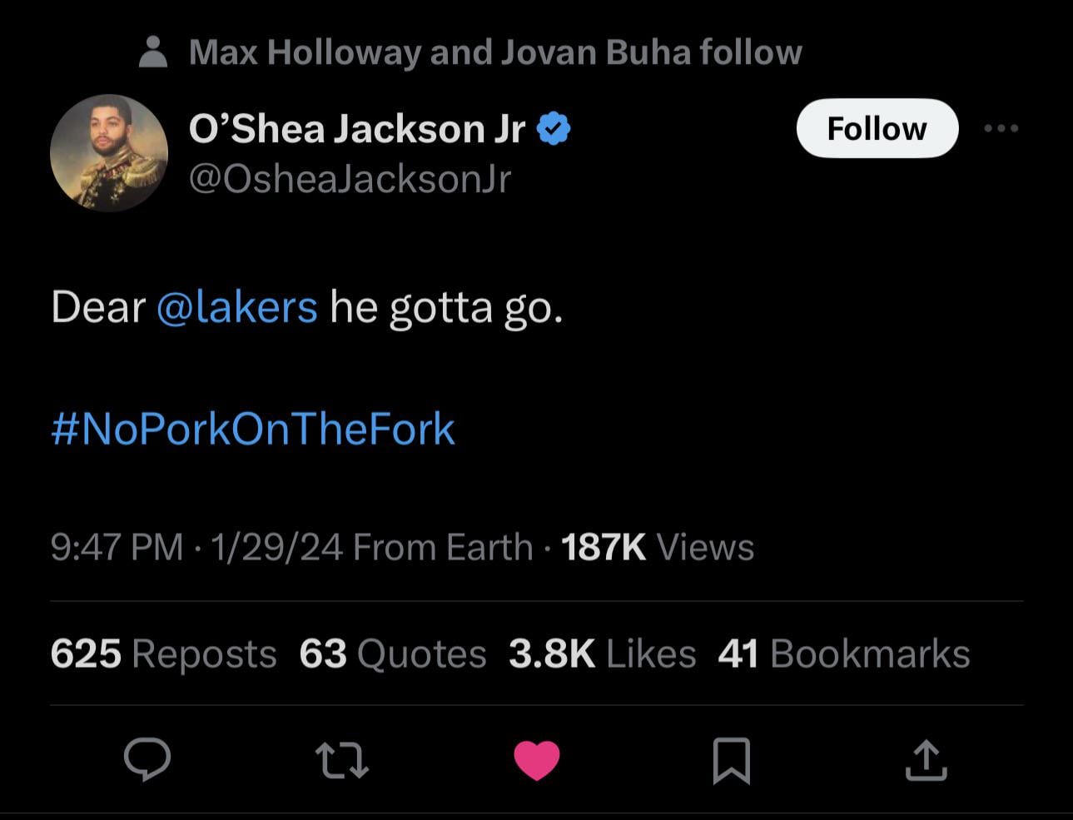Open the three-dot more options menu
The width and height of the screenshot is (1073, 820).
click(x=1001, y=128)
